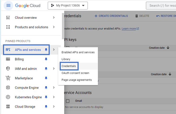Screen dimensions: 176x114
Task: Open the OAuth consent screen menu item
Action: click(75, 73)
